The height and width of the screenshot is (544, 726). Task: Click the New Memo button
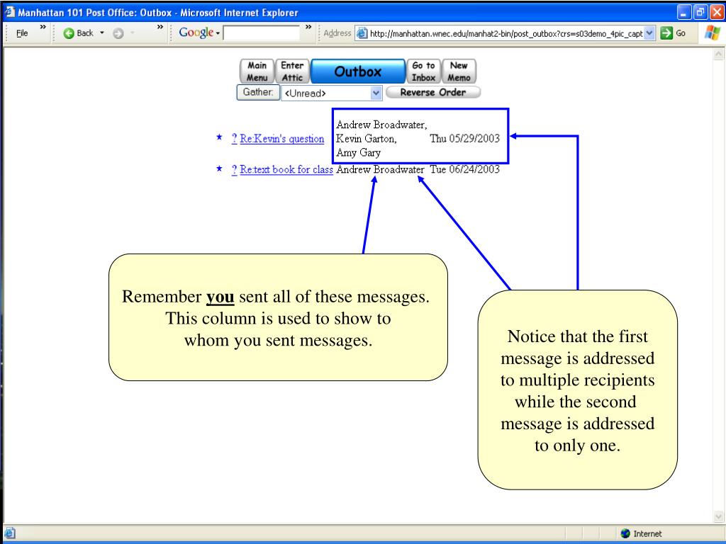click(x=459, y=72)
